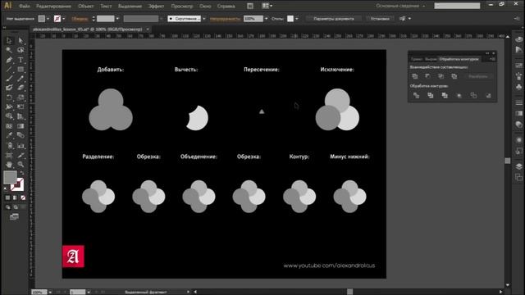Swap fill and stroke arrows
The image size is (525, 295).
22,173
